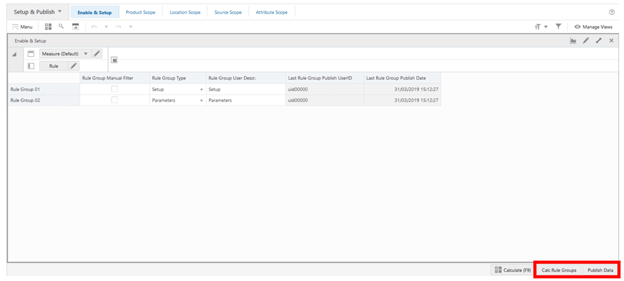The image size is (624, 281).
Task: Open the Measure (Default) dropdown
Action: click(x=85, y=53)
